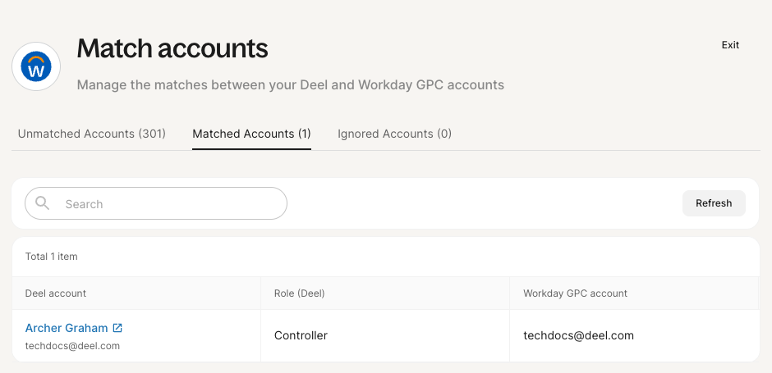Click the email under Archer Graham
The width and height of the screenshot is (772, 373).
coord(72,345)
